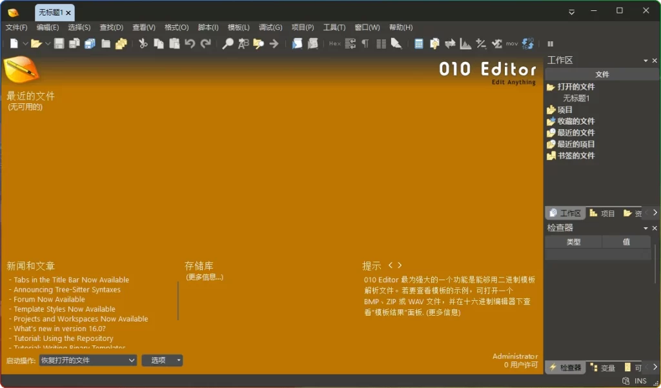Toggle INS insert mode in status bar

pyautogui.click(x=640, y=381)
